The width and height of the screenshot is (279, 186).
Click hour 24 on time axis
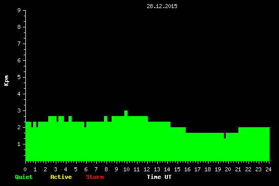click(268, 169)
